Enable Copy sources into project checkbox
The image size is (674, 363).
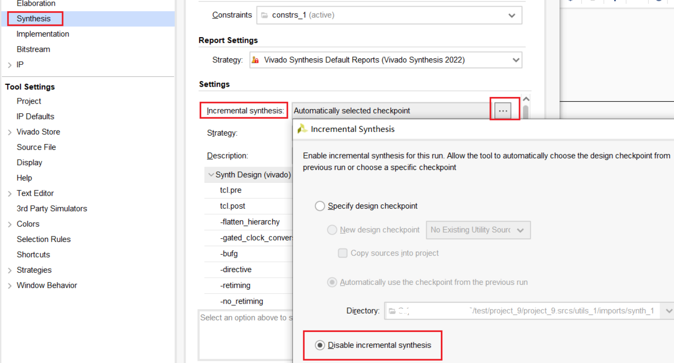[x=343, y=253]
